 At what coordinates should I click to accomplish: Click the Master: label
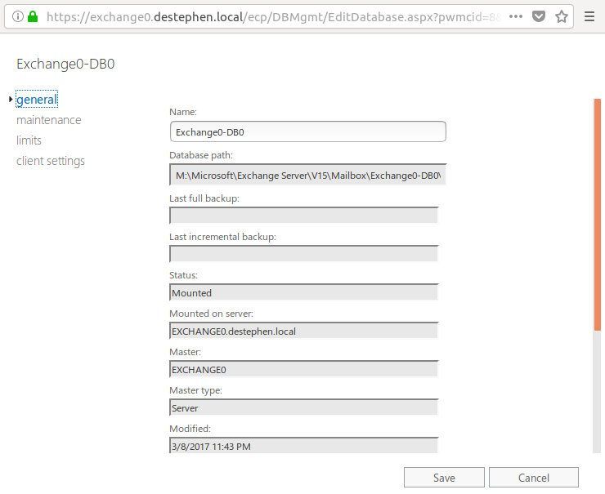[186, 352]
